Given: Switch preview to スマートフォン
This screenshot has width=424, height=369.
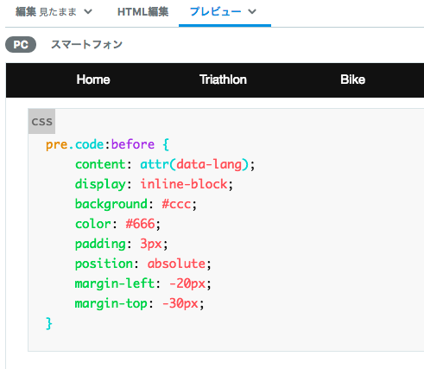Looking at the screenshot, I should point(87,45).
